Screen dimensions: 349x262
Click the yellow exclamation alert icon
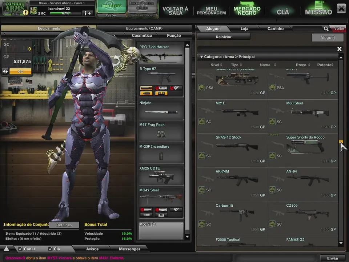pyautogui.click(x=25, y=12)
